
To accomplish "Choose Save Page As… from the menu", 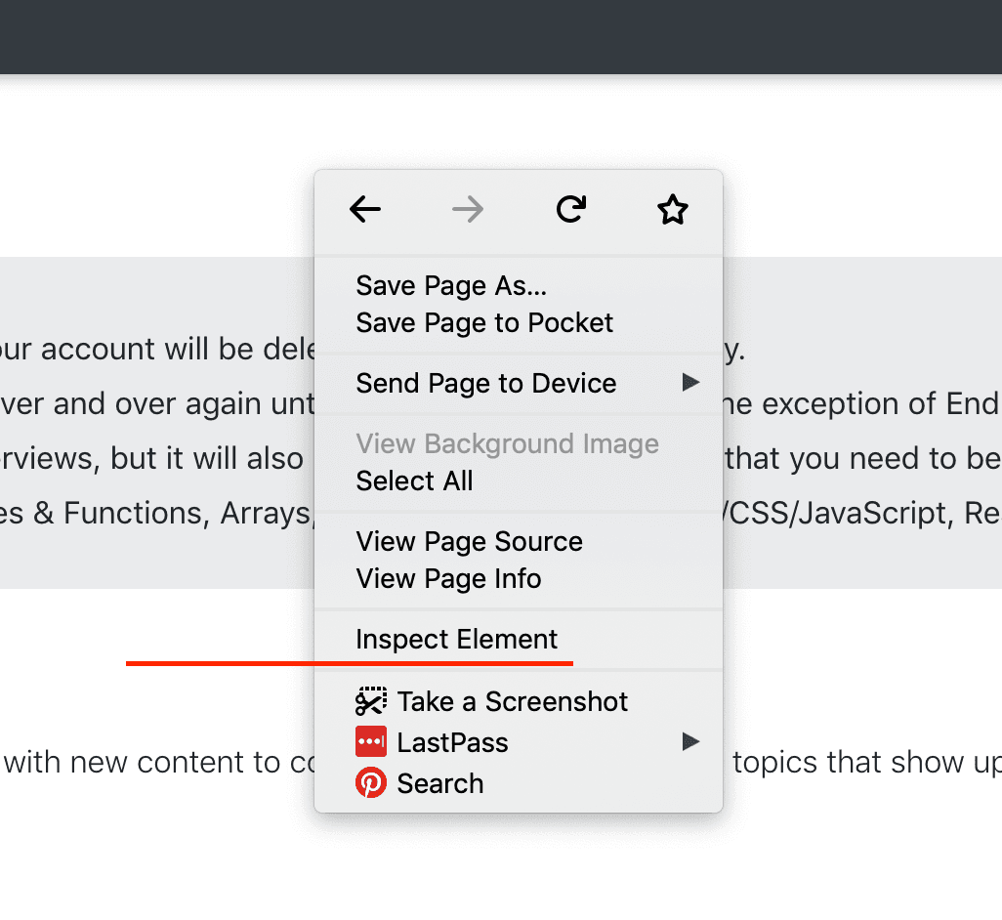I will pos(451,285).
